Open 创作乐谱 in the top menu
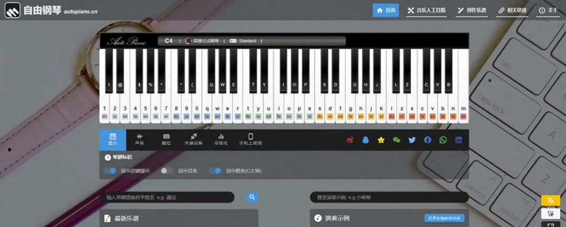 471,10
